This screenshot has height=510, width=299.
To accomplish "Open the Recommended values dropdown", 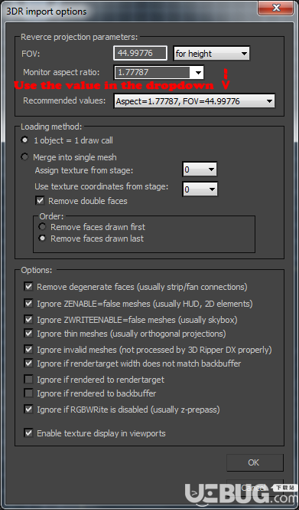I will (194, 101).
